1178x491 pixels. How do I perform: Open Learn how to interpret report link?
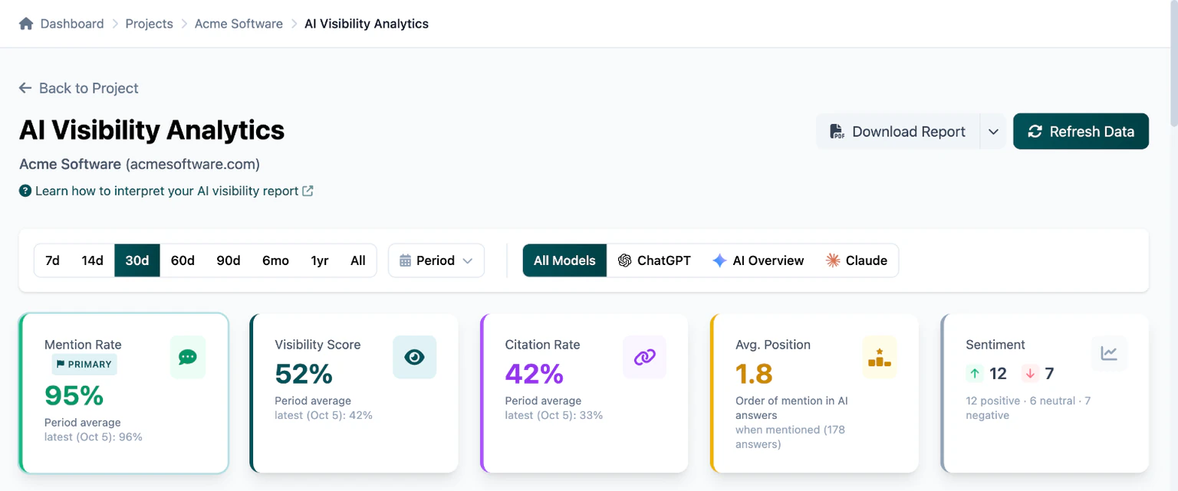tap(166, 191)
